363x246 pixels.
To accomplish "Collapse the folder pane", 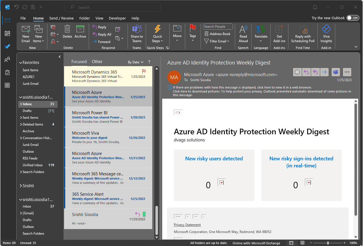I will click(x=60, y=57).
